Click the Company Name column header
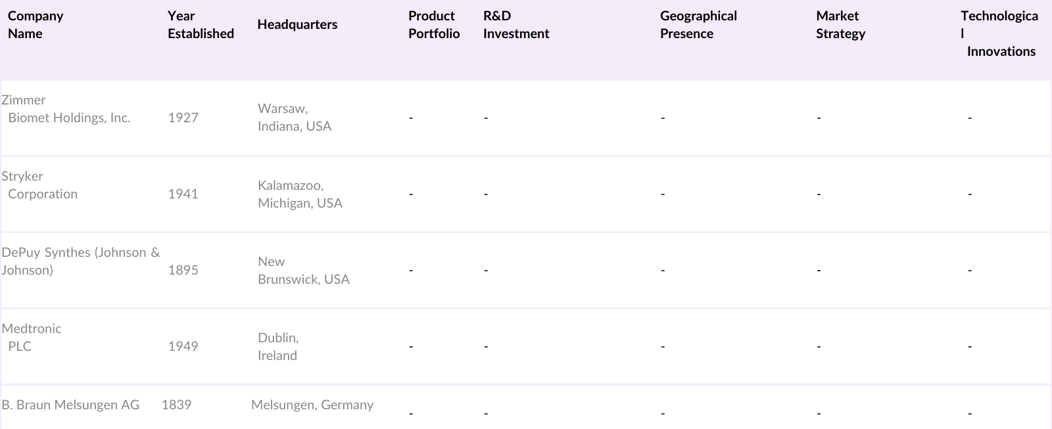The height and width of the screenshot is (429, 1052). 36,25
